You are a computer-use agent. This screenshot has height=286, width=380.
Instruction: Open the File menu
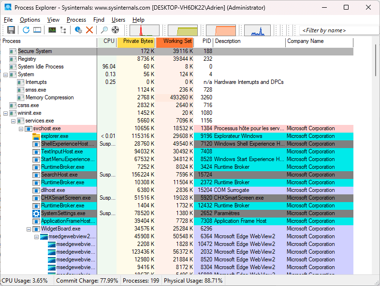(x=8, y=20)
